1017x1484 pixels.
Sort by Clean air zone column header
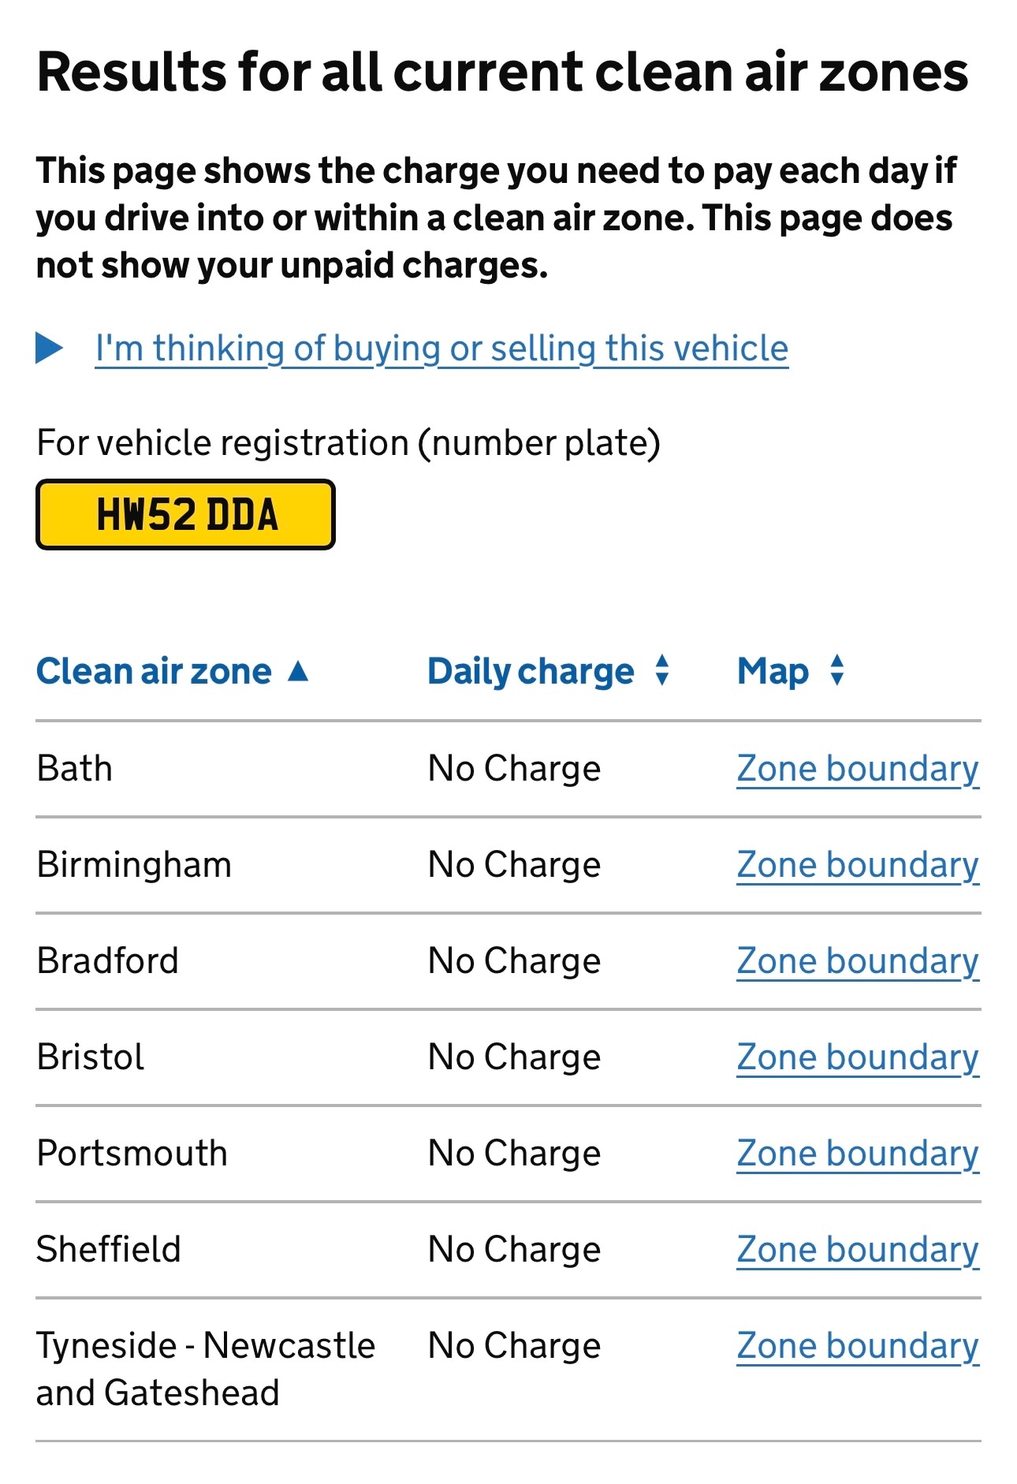(154, 671)
